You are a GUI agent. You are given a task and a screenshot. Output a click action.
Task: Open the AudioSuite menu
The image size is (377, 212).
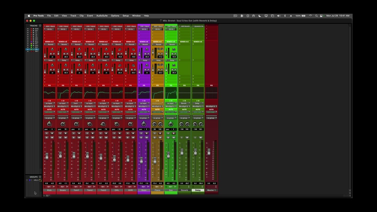tap(102, 16)
